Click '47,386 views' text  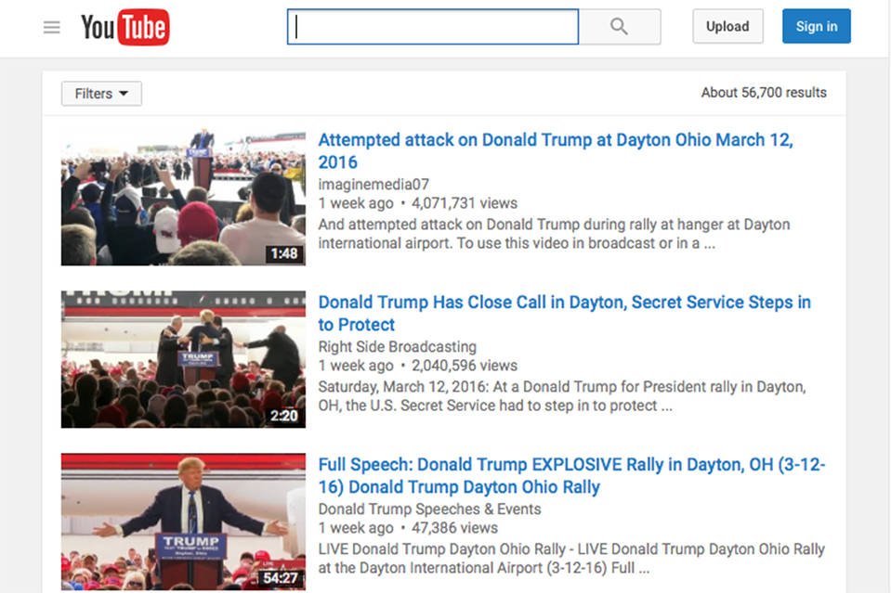[454, 528]
